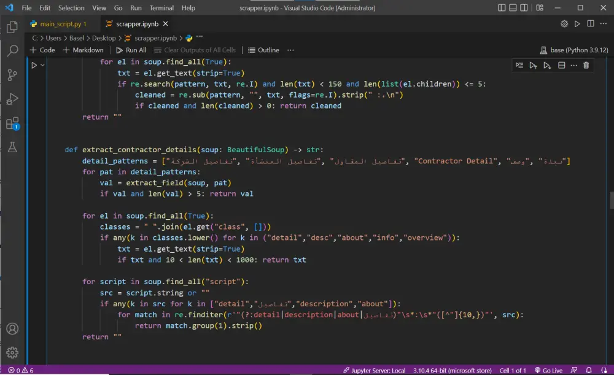Split the cell icon in cell toolbar
The image size is (614, 375).
[x=562, y=66]
